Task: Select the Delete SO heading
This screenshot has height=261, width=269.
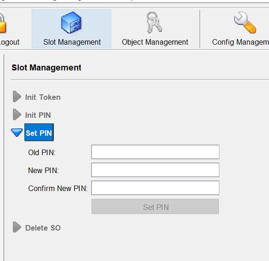Action: 43,228
